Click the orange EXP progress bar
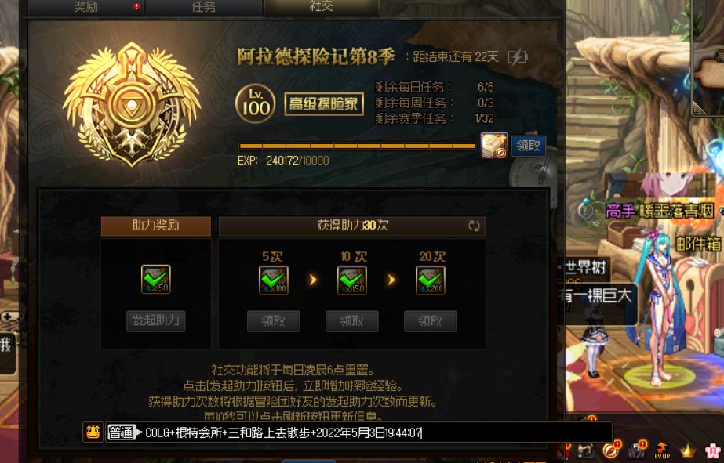The width and height of the screenshot is (724, 463). coord(357,146)
